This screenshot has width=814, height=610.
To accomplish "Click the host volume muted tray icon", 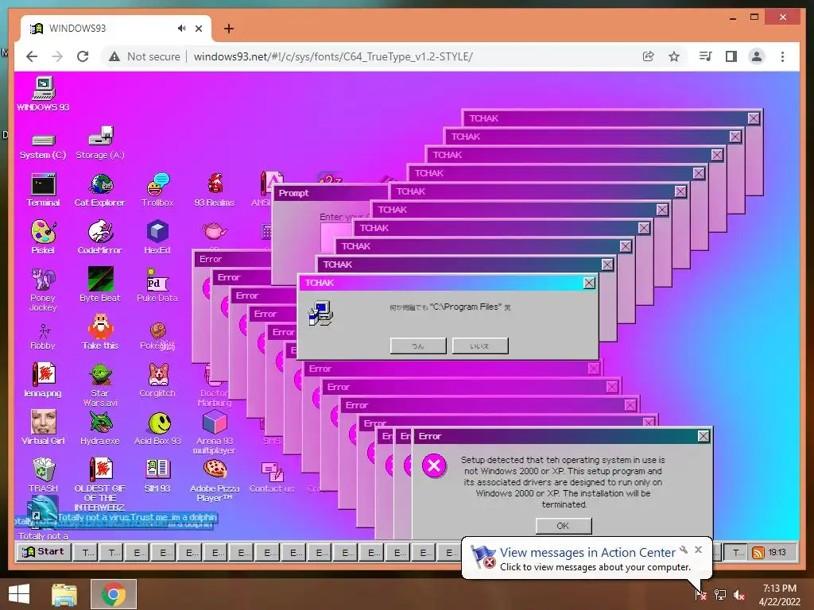I will (738, 594).
